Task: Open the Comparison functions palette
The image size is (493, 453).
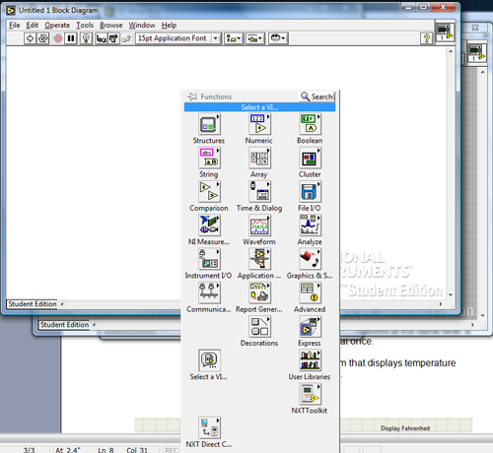Action: tap(209, 192)
